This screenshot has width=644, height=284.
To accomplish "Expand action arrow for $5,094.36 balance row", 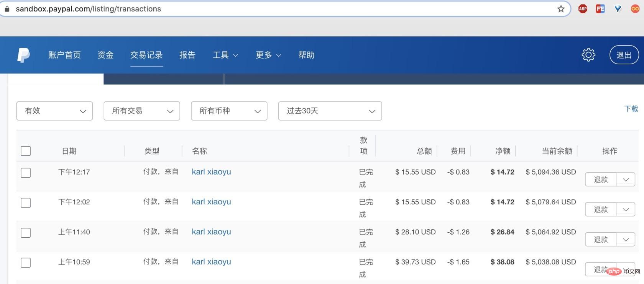I will pos(626,180).
